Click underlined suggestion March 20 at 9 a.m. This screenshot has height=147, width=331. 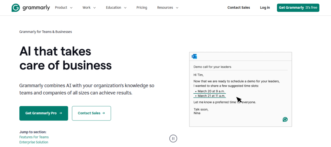point(209,91)
